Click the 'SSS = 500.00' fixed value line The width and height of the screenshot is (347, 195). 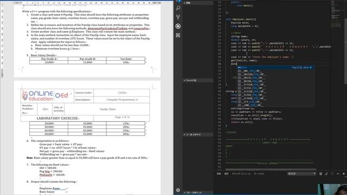coord(48,168)
